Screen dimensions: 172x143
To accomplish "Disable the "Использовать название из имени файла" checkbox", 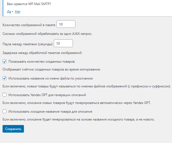I will [5, 78].
